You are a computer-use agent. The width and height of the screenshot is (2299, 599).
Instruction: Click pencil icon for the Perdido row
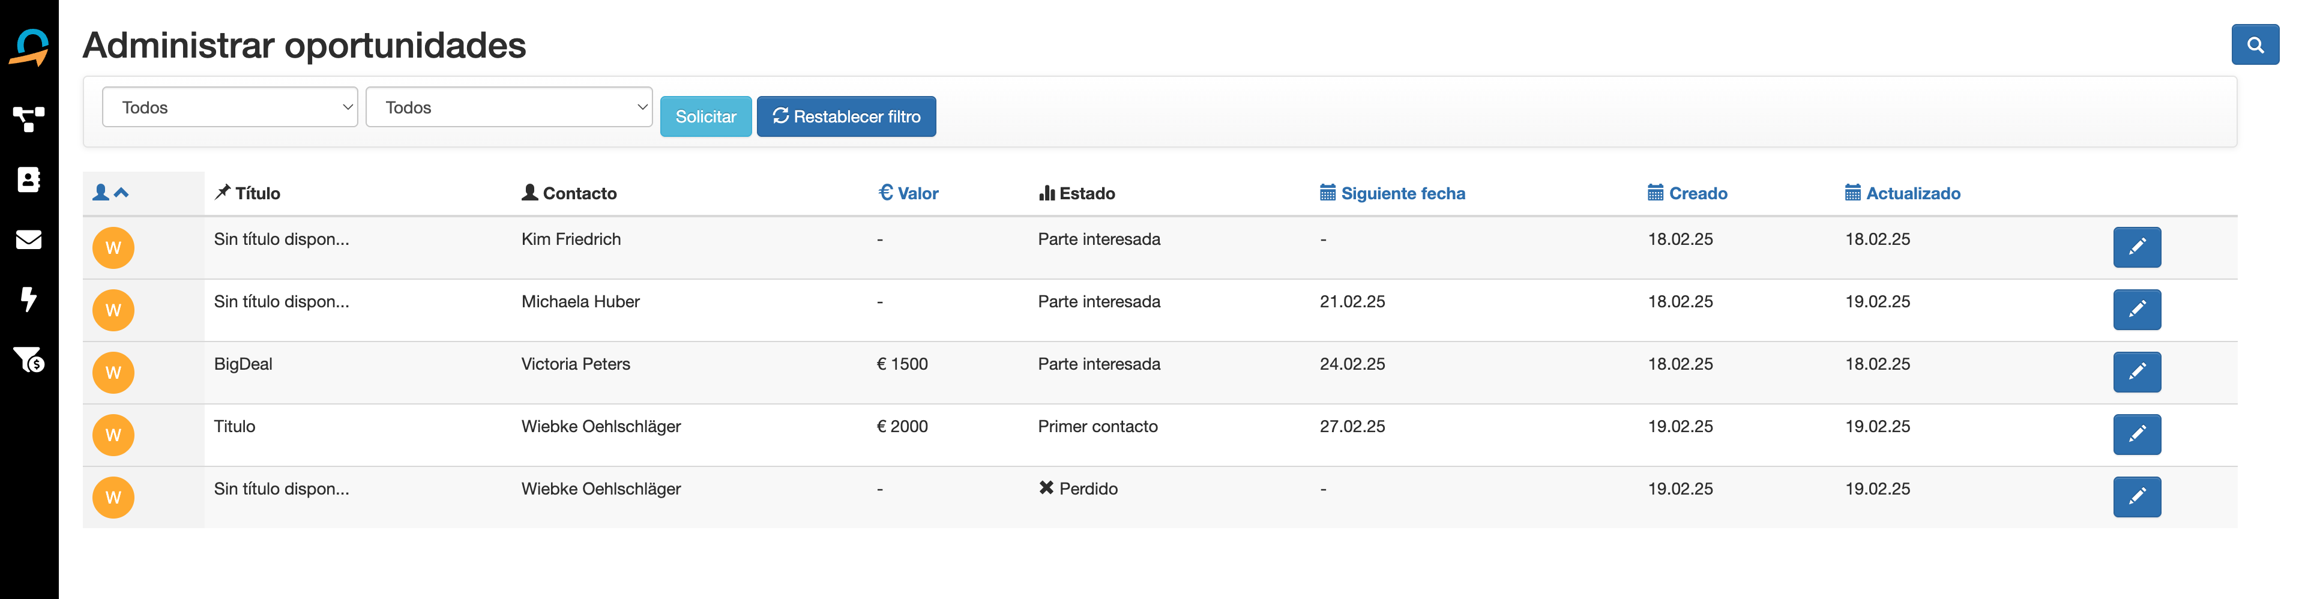pos(2136,497)
